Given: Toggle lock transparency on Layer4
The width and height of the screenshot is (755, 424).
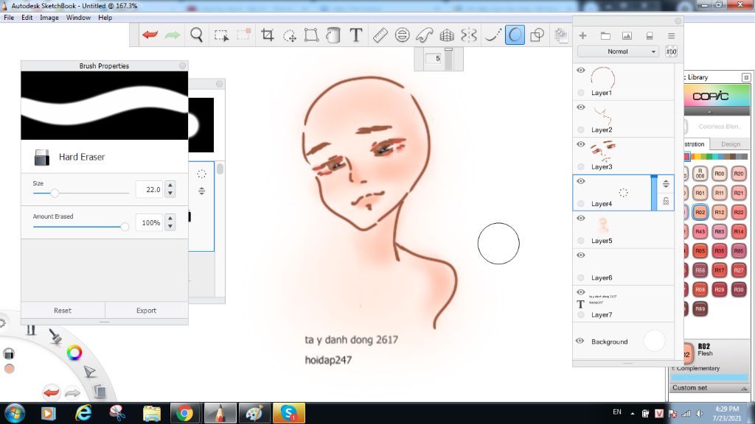Looking at the screenshot, I should 666,202.
